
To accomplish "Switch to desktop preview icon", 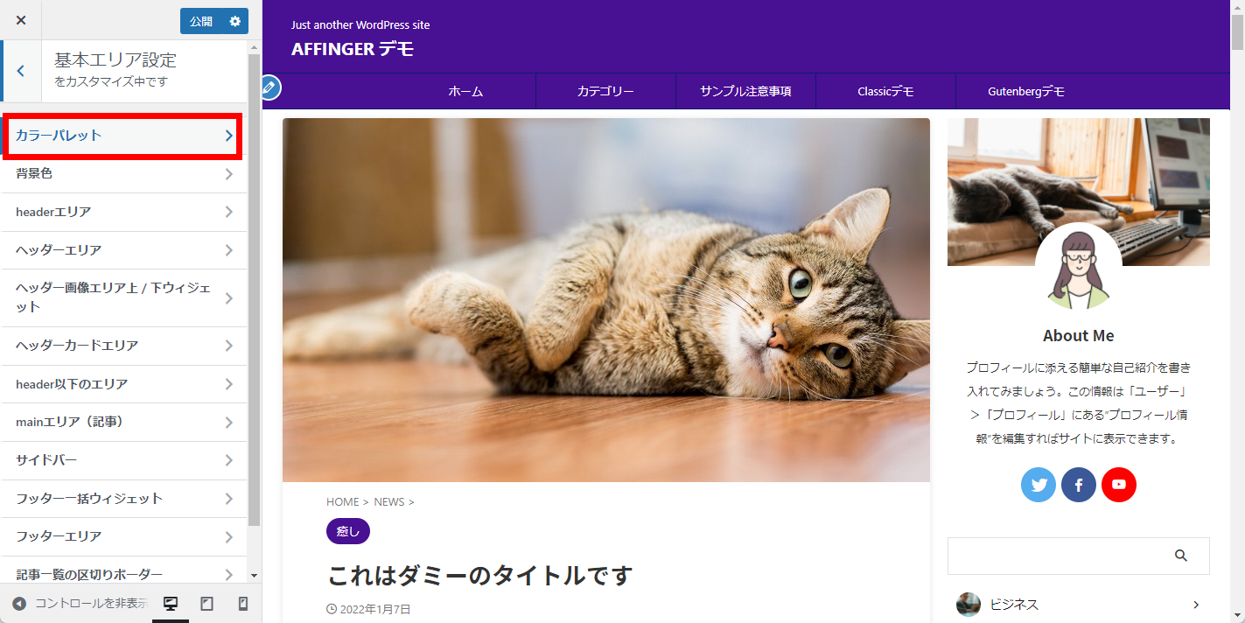I will tap(171, 604).
